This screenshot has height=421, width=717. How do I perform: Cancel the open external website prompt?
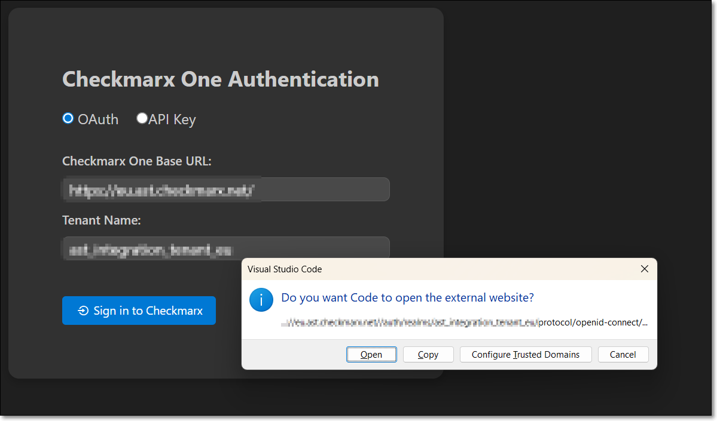pyautogui.click(x=623, y=354)
